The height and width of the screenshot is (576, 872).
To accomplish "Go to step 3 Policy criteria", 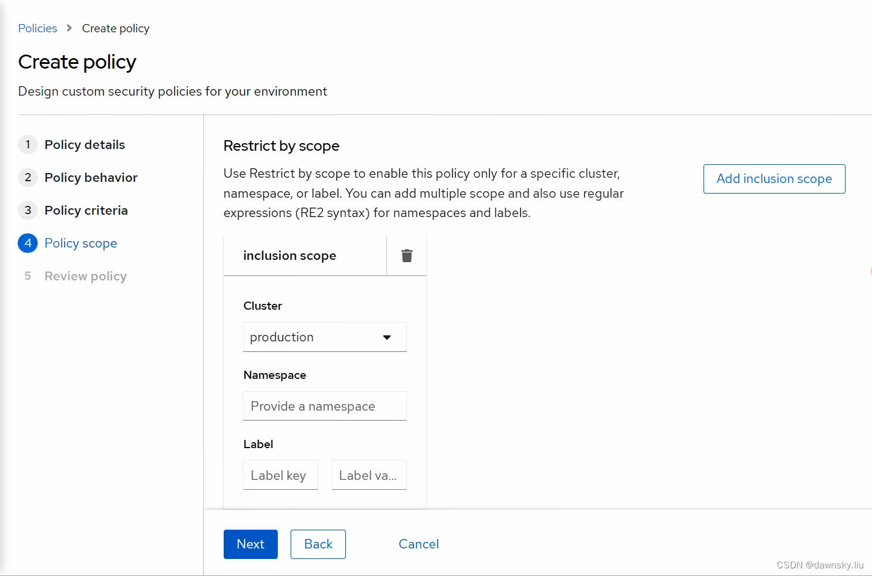I will pos(73,211).
